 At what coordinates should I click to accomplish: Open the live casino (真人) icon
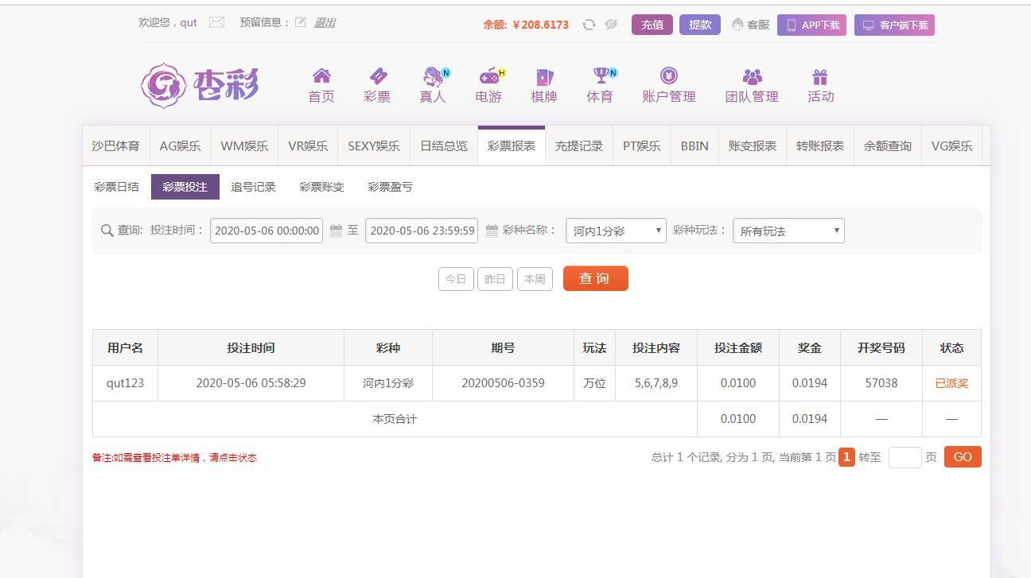434,76
